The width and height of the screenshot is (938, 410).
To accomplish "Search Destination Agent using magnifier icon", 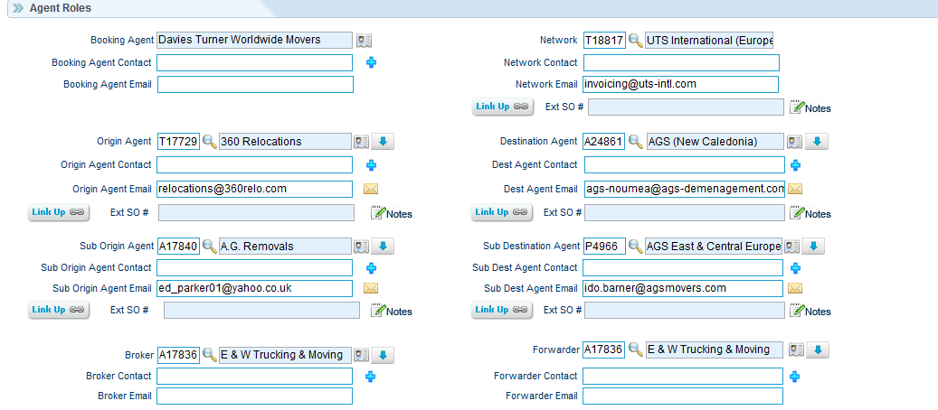I will tap(637, 142).
